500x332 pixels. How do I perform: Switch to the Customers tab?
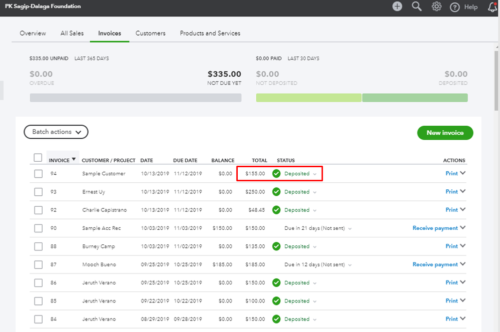(150, 33)
